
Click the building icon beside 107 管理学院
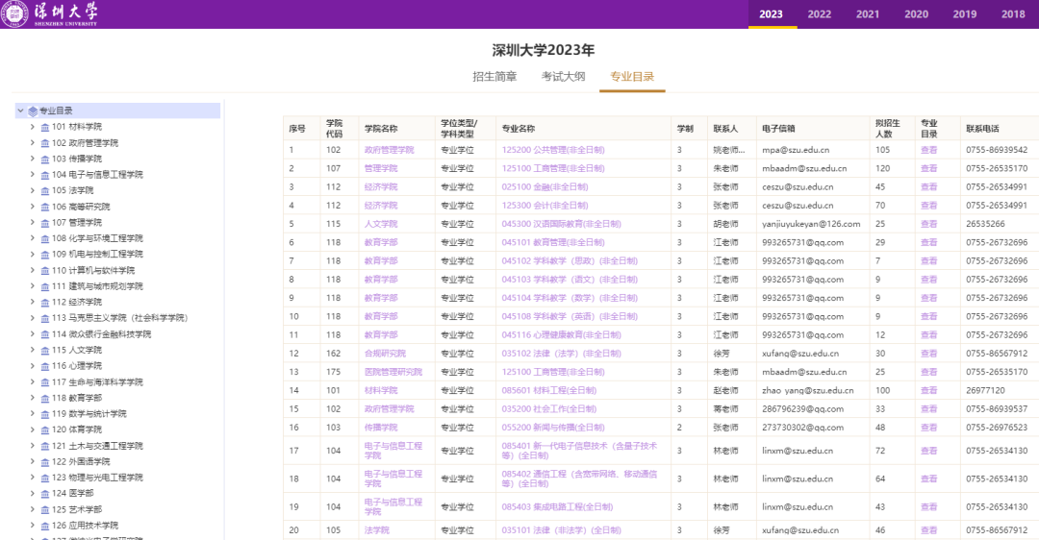[x=45, y=223]
